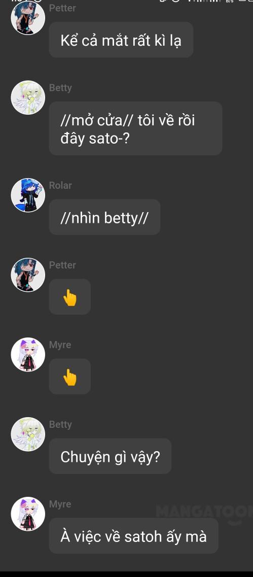
Task: Tap Betty's avatar beside Chuyện gì vậy
Action: click(28, 434)
